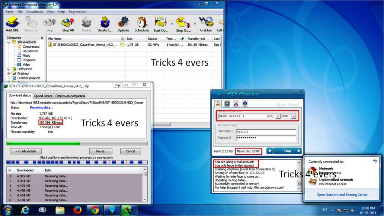The image size is (384, 216).
Task: Open the Registration menu
Action: pyautogui.click(x=77, y=12)
